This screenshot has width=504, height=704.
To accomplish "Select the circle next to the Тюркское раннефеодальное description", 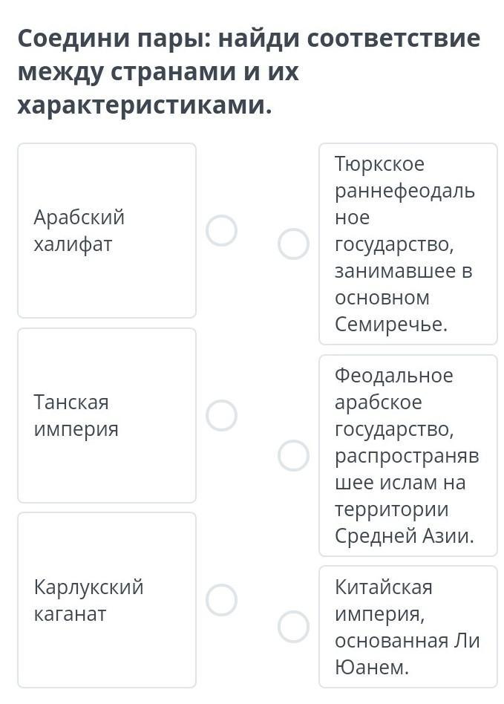I will coord(293,244).
